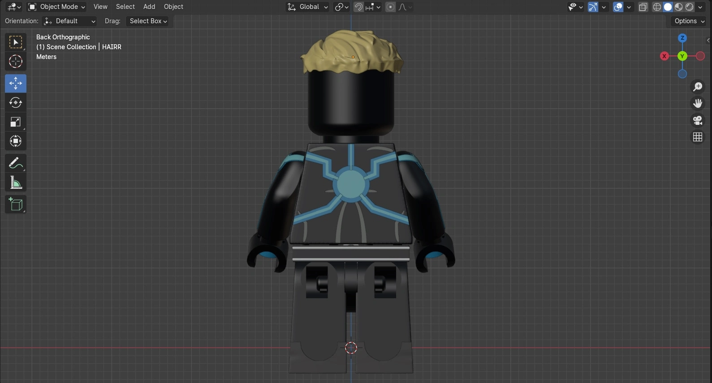Expand the sidebar with the edge arrow
Image resolution: width=712 pixels, height=383 pixels.
click(x=708, y=40)
